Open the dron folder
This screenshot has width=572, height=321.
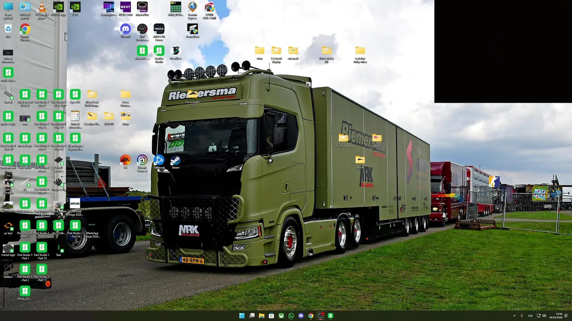[x=260, y=53]
